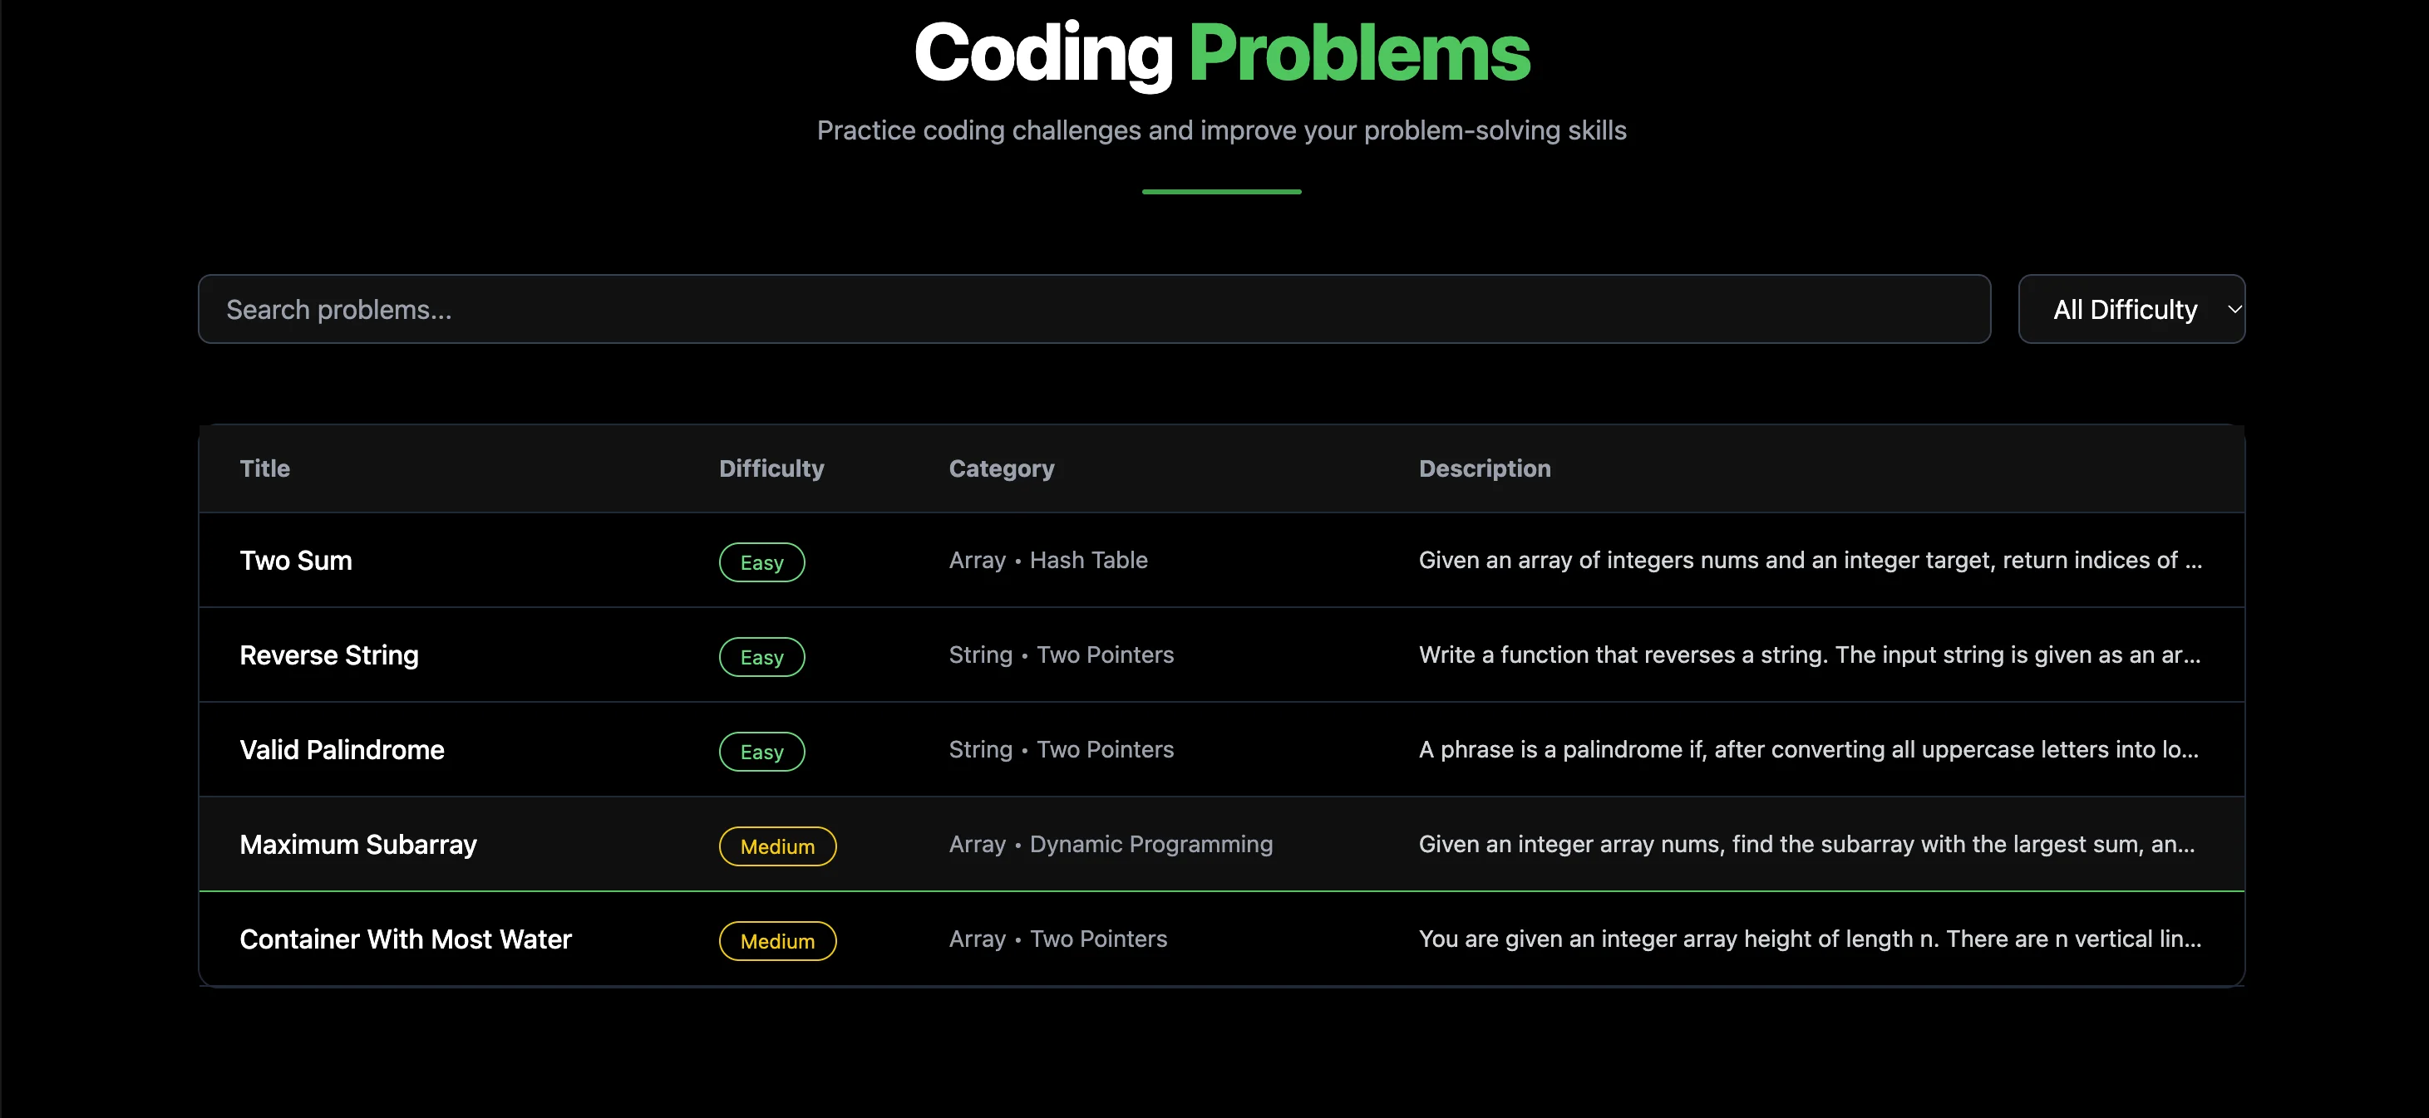2429x1118 pixels.
Task: Click the Easy badge for Valid Palindrome
Action: pos(762,752)
